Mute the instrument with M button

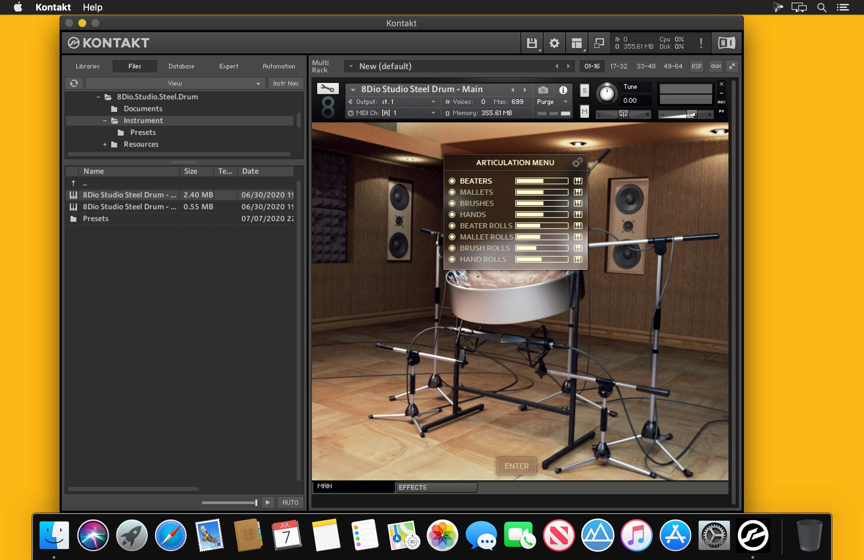[584, 112]
